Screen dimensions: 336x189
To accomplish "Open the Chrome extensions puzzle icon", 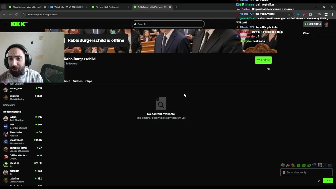I will 310,14.
